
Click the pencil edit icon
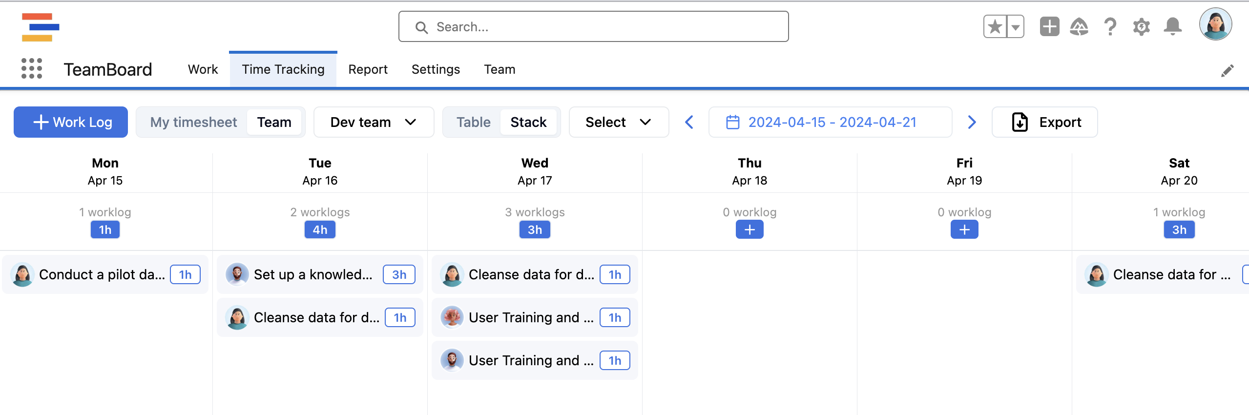1227,71
